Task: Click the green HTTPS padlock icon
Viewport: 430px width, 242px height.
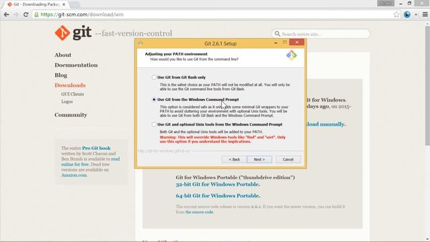Action: [36, 15]
